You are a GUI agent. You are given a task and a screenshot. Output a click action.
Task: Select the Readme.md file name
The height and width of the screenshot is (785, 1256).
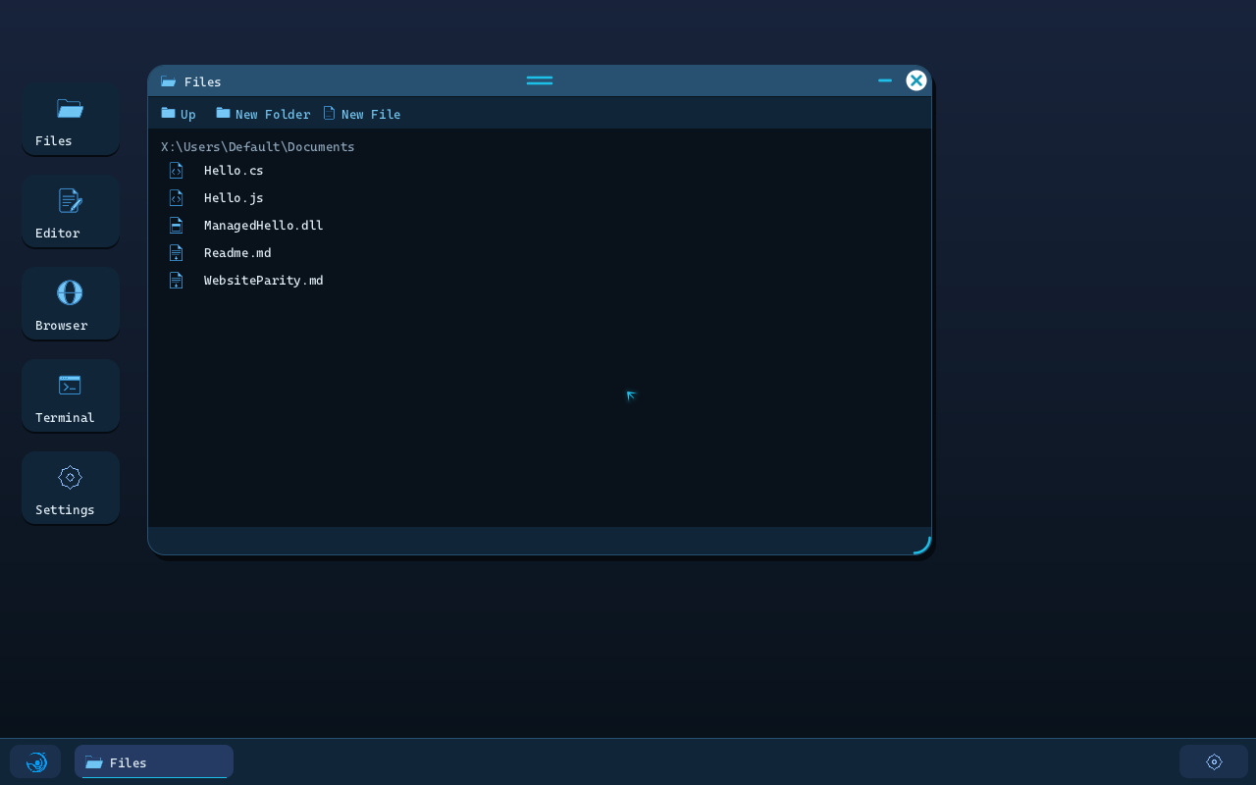(x=237, y=253)
